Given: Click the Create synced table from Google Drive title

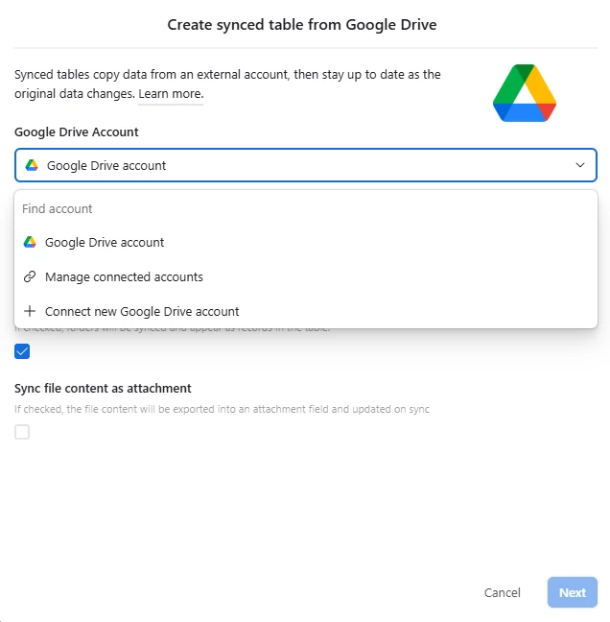Looking at the screenshot, I should (302, 25).
